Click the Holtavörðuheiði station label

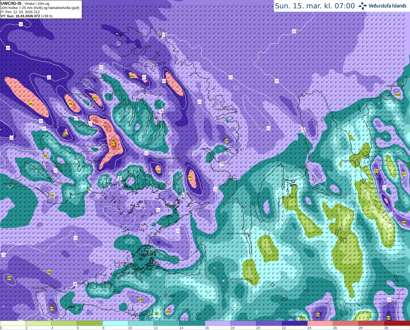tap(240, 279)
